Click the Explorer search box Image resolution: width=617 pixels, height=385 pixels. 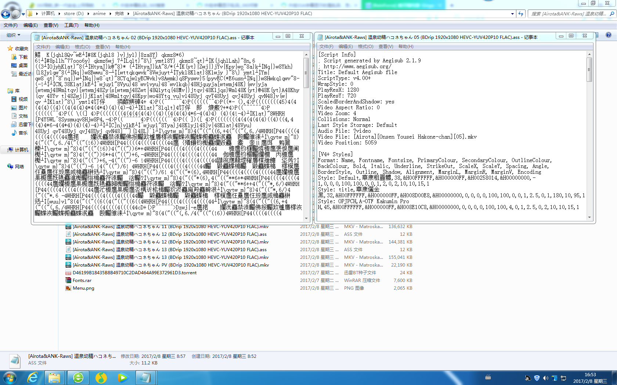pos(568,14)
